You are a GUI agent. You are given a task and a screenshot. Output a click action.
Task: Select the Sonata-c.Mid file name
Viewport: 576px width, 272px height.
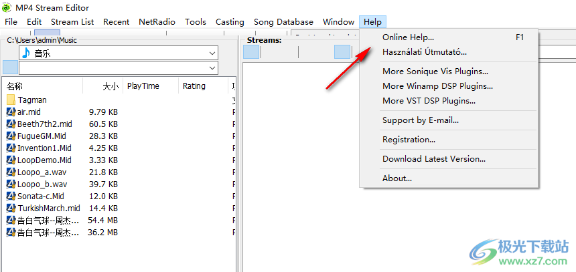41,196
